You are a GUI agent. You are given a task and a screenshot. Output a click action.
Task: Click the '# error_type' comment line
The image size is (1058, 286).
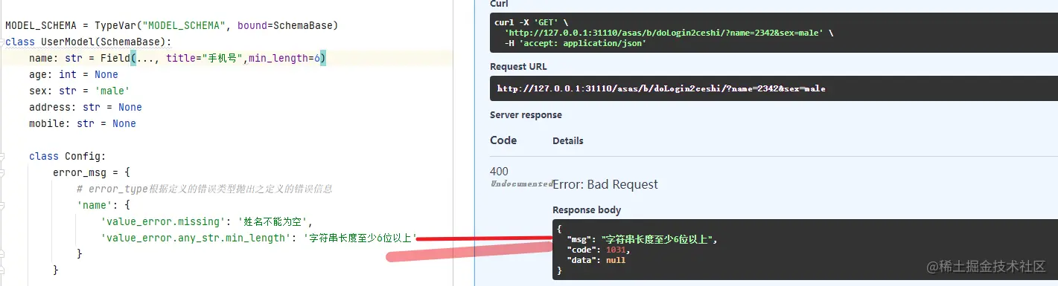[205, 189]
